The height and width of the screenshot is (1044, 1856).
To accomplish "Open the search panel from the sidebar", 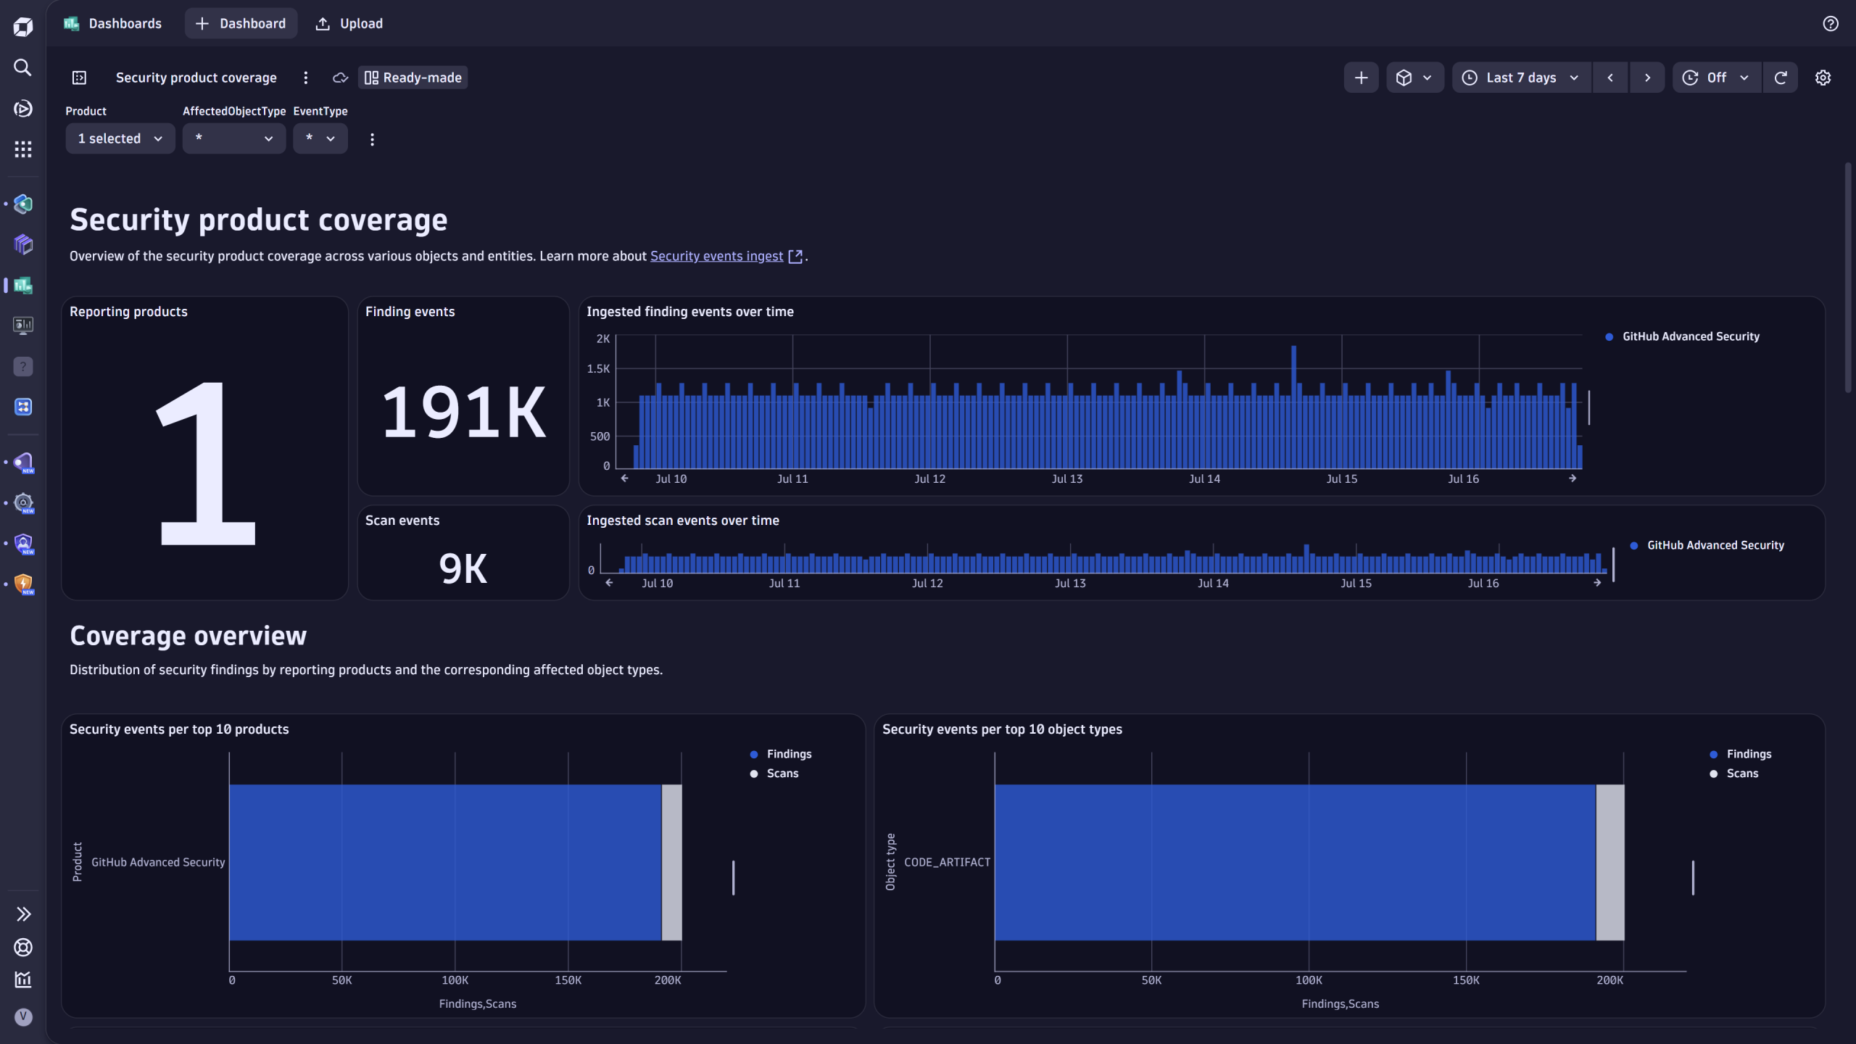I will pos(22,67).
